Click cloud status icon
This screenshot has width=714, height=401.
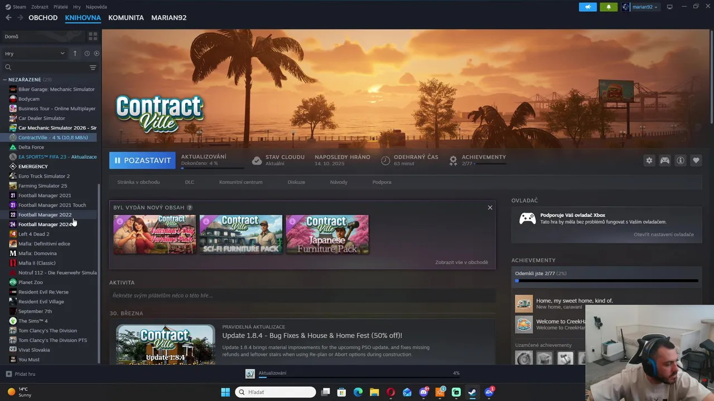pos(257,160)
